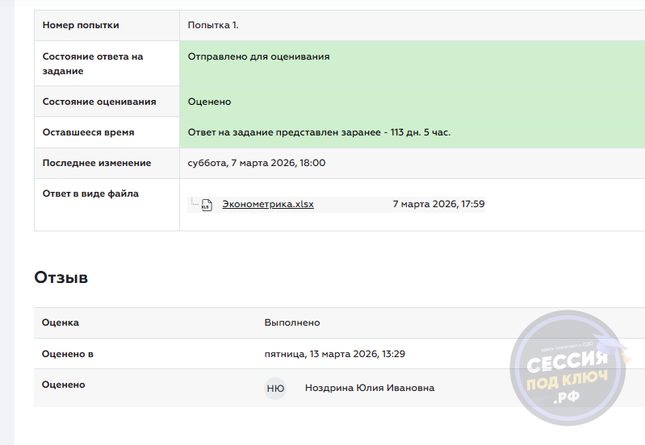This screenshot has width=645, height=445.
Task: Click the Номер попытки row label
Action: (x=81, y=25)
